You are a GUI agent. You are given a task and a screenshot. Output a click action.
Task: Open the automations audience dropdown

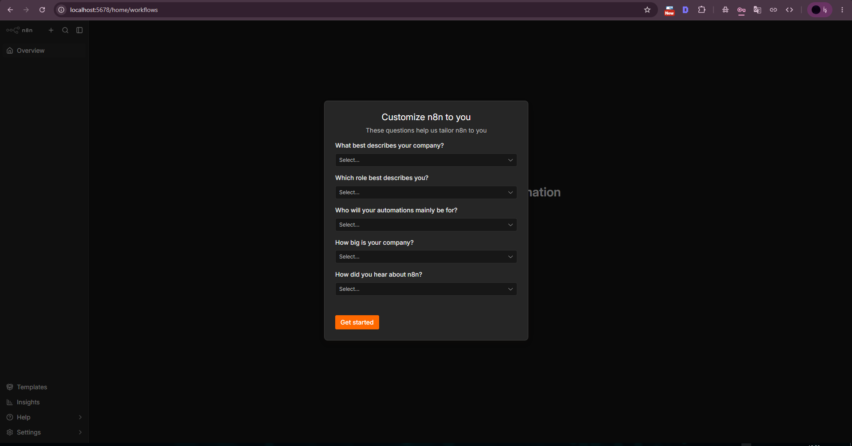(426, 225)
